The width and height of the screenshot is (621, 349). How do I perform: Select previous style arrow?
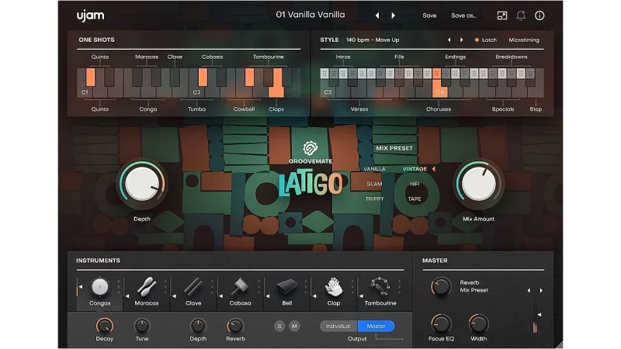tap(449, 40)
